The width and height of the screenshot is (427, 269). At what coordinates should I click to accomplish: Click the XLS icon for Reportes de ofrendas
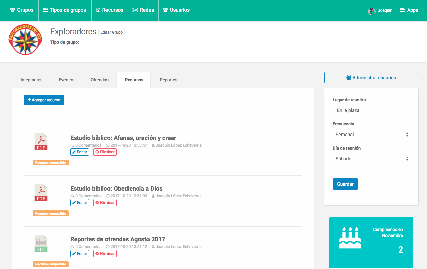tap(41, 243)
